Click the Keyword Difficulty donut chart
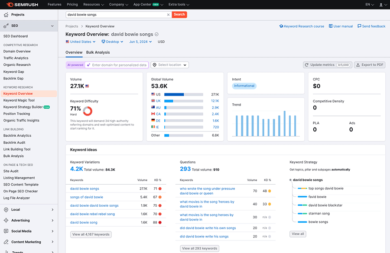Viewport: 390px width, 253px height. (88, 111)
